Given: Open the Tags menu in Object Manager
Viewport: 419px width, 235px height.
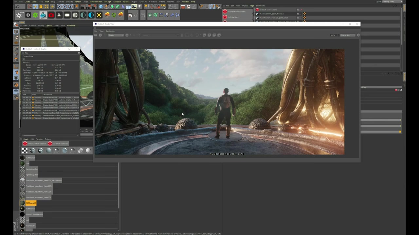Looking at the screenshot, I should pyautogui.click(x=252, y=6).
